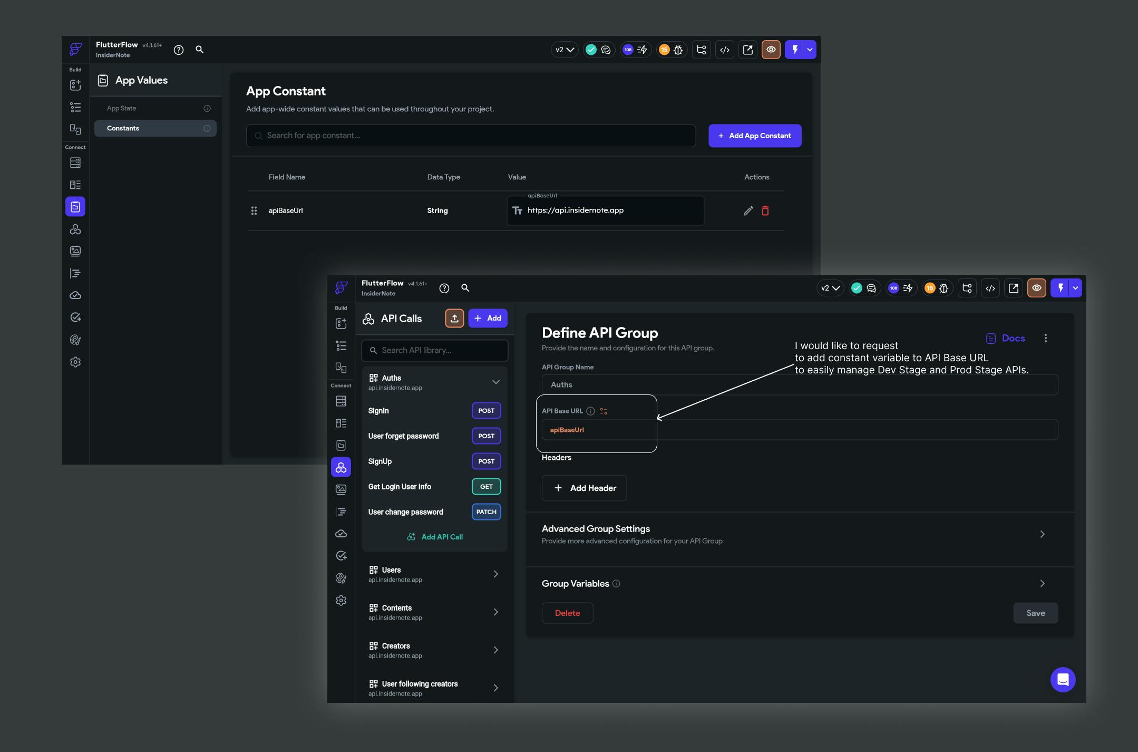Click the pencil edit icon for apiBaseUrl
1138x752 pixels.
(x=748, y=211)
